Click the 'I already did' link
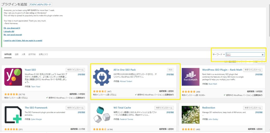 coord(9,31)
